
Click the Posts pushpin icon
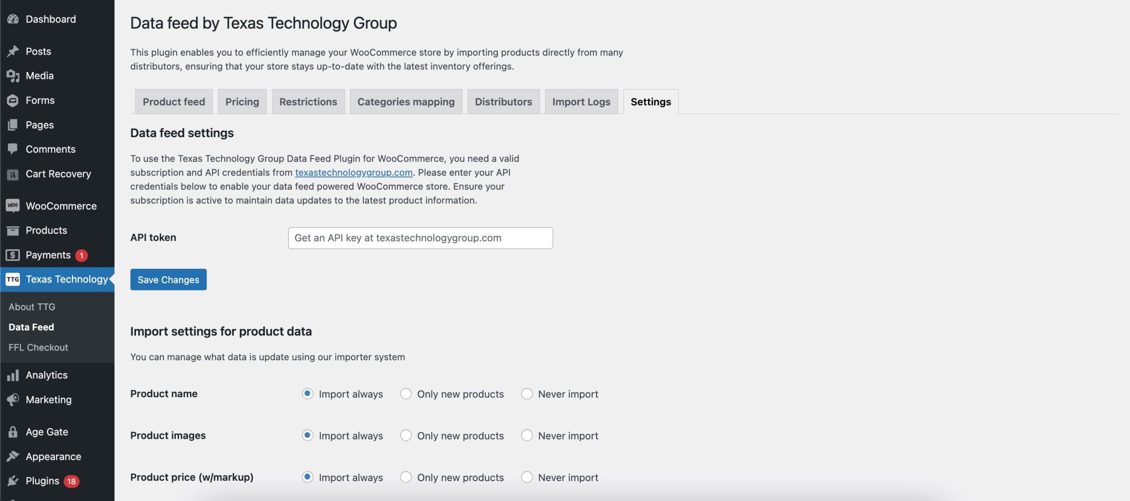coord(13,51)
